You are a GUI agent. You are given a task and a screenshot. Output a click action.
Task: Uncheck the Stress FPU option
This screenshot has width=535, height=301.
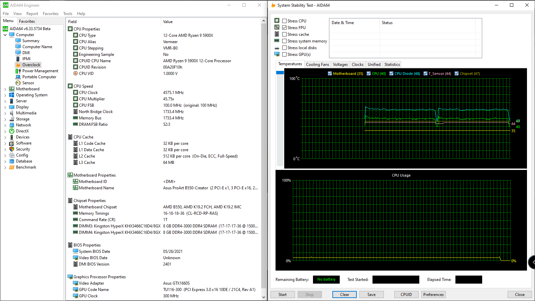tap(285, 28)
